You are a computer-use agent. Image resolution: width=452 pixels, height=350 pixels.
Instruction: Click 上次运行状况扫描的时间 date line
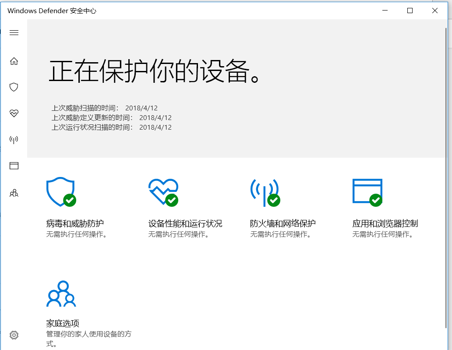click(112, 127)
